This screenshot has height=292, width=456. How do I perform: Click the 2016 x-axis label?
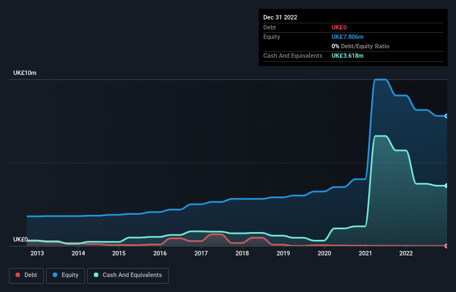pyautogui.click(x=160, y=253)
